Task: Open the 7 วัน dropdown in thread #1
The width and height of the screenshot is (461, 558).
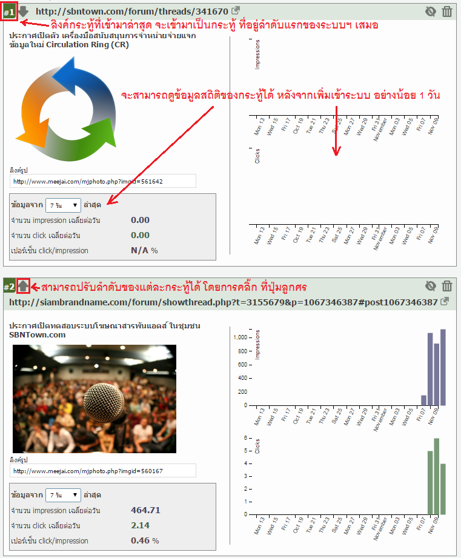Action: point(63,205)
